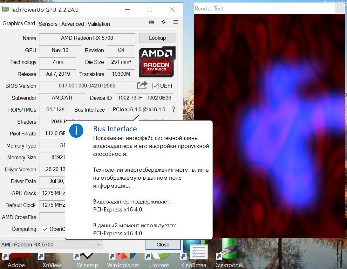
Task: Switch to the Advanced tab
Action: [72, 24]
